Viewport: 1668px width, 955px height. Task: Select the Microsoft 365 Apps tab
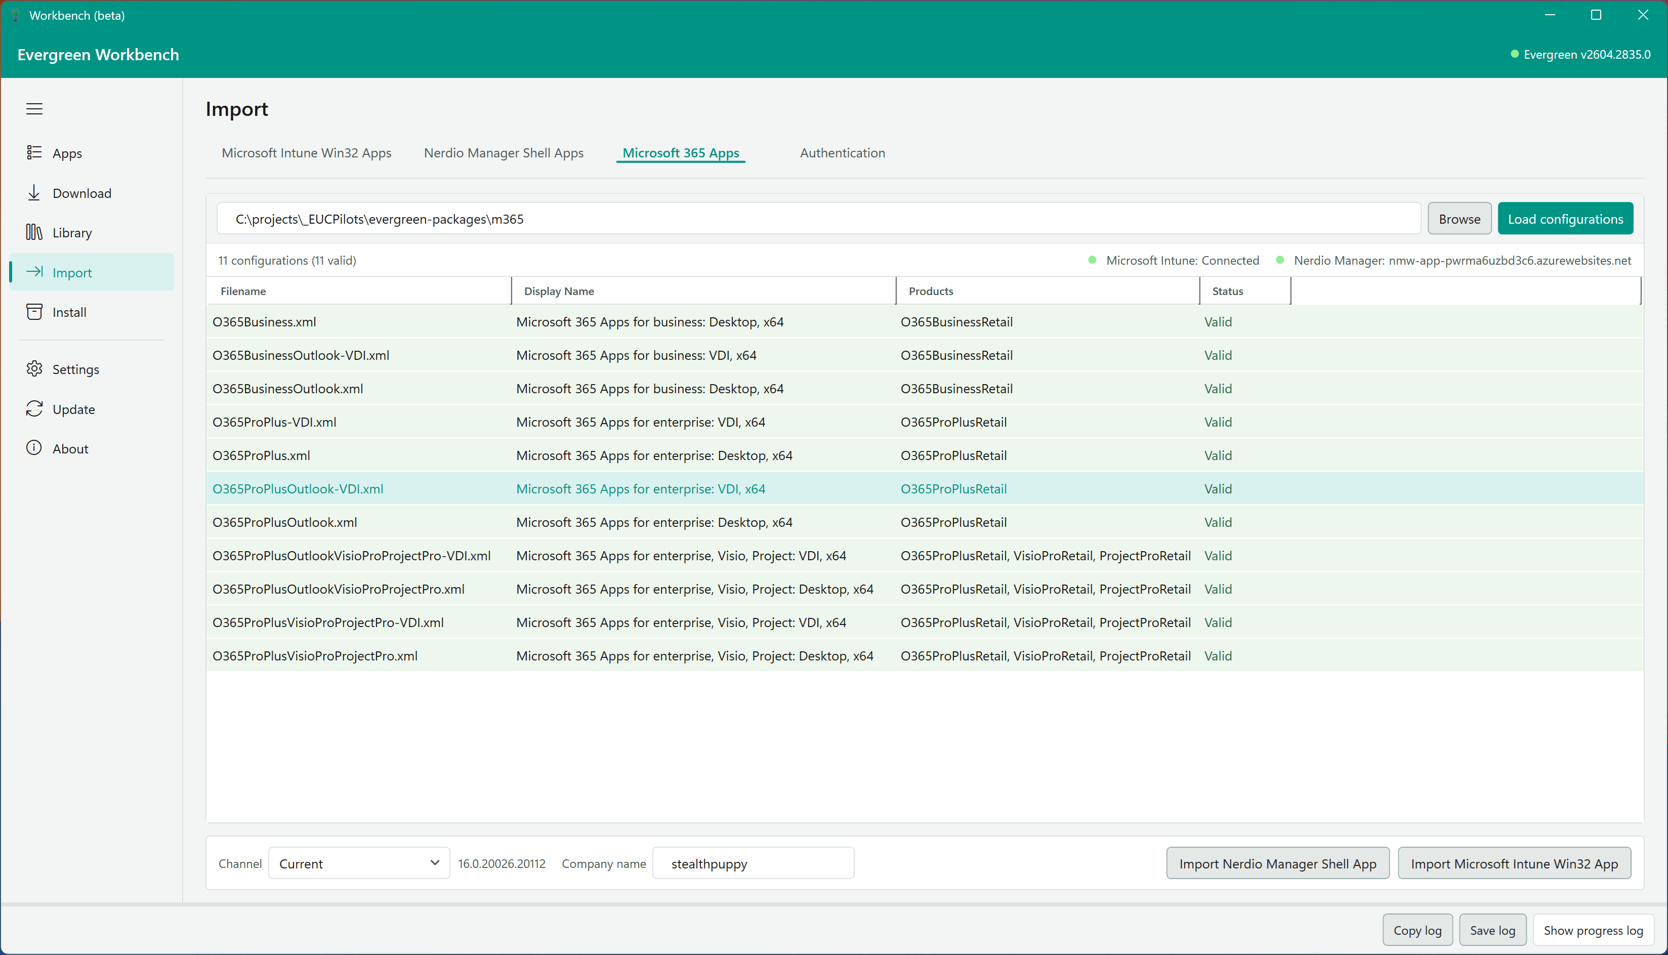(x=681, y=153)
